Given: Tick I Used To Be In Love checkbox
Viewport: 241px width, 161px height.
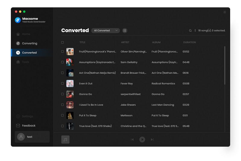Looking at the screenshot, I should click(x=62, y=105).
